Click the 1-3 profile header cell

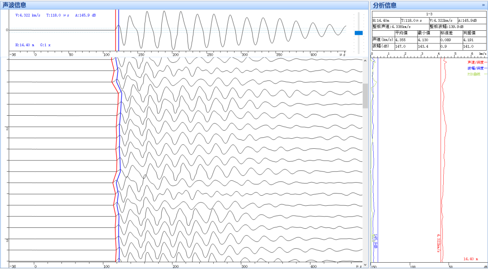pyautogui.click(x=429, y=14)
